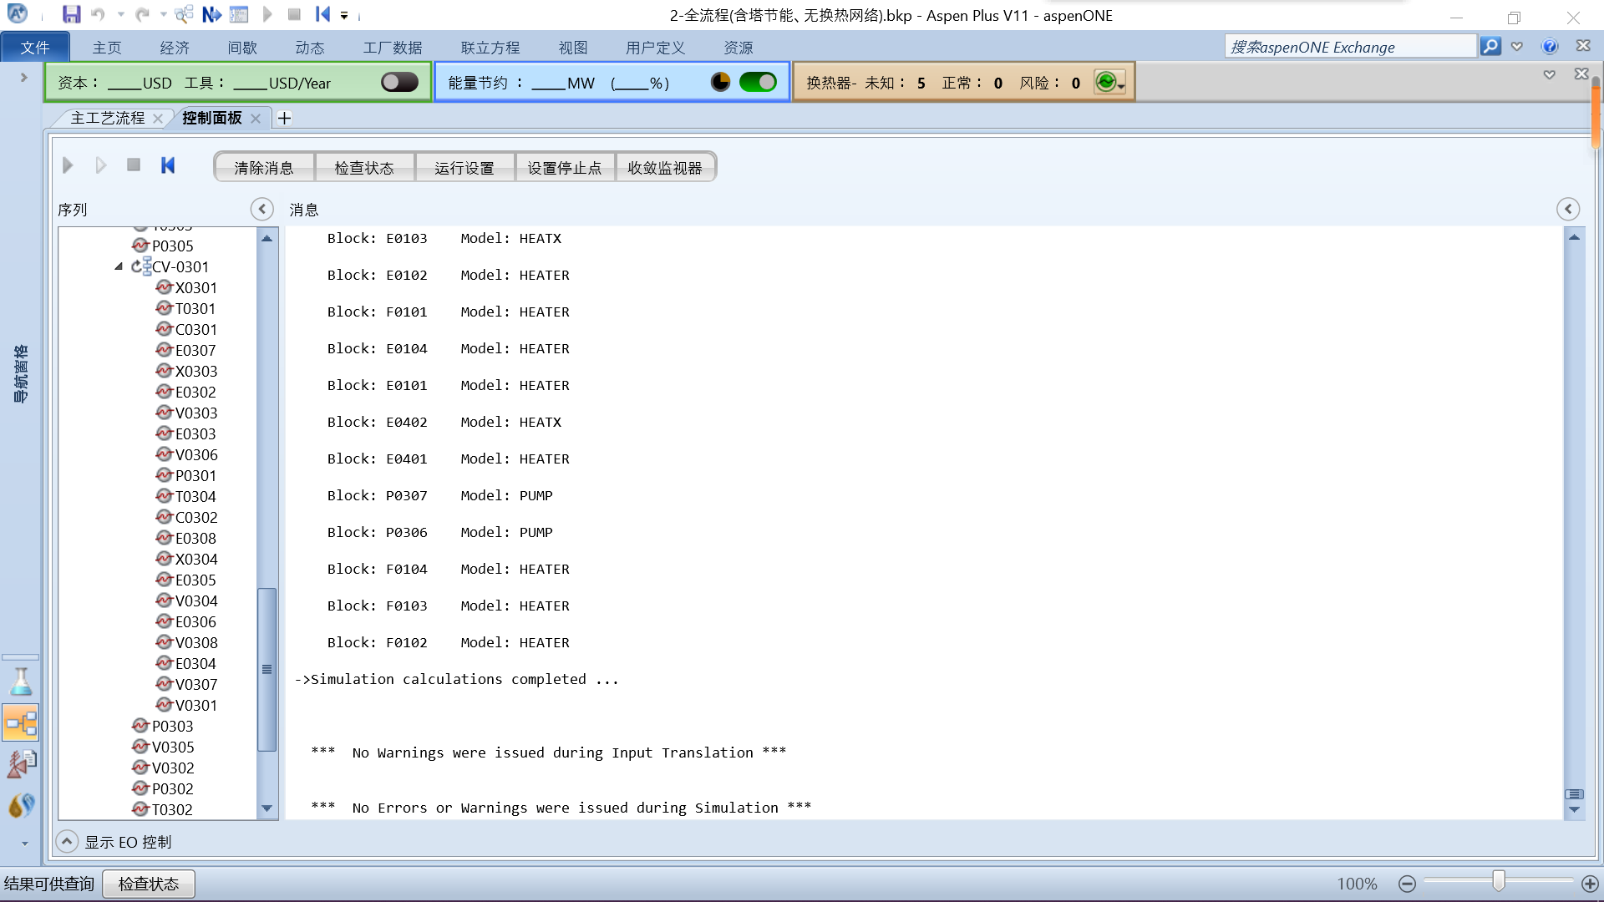
Task: Click the heat exchanger green status icon
Action: tap(1106, 82)
